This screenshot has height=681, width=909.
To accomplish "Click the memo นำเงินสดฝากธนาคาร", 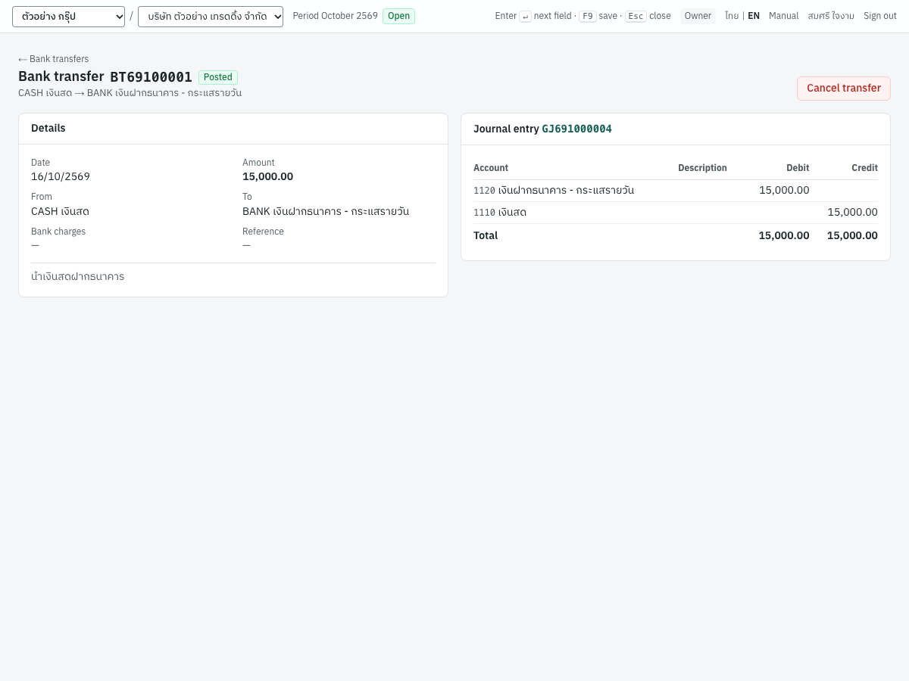I will pyautogui.click(x=77, y=276).
